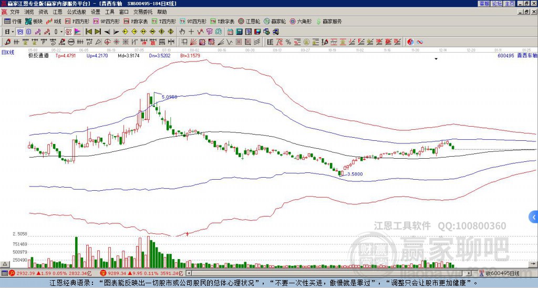Click the volume pane right arrow button
Screen dimensions: 538x288
point(533,264)
